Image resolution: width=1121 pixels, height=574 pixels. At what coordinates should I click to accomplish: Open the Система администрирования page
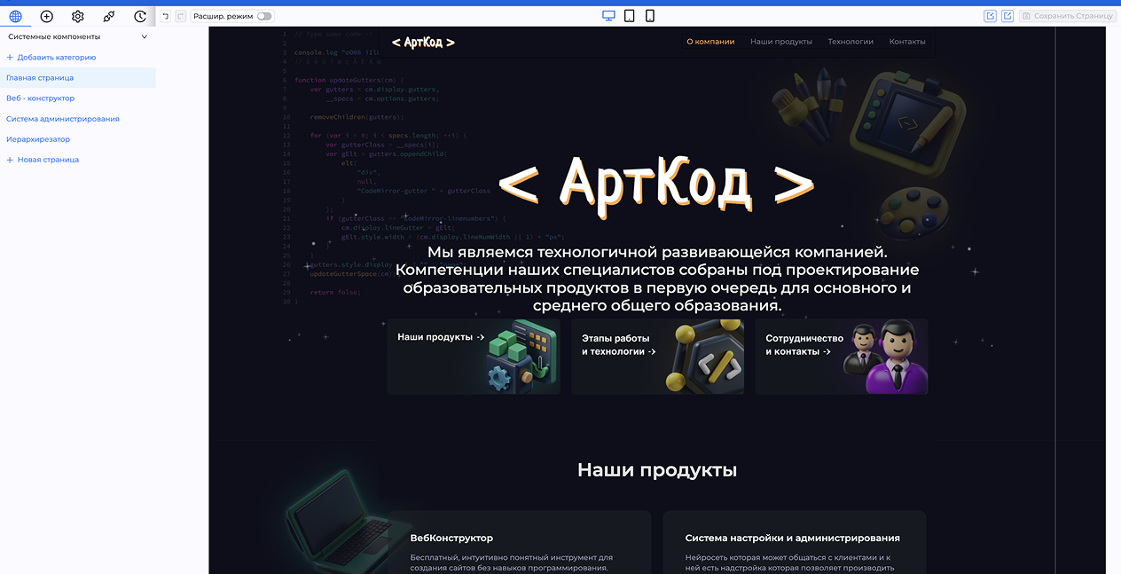(62, 119)
